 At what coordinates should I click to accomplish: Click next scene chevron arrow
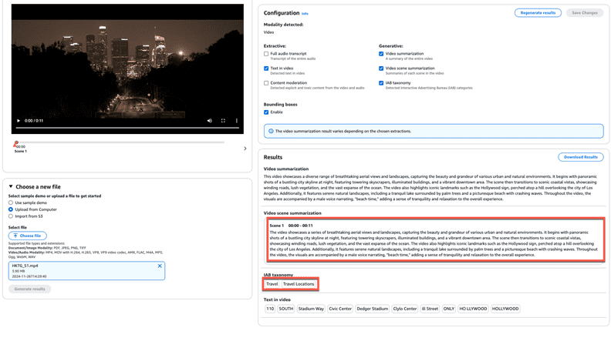[x=245, y=149]
